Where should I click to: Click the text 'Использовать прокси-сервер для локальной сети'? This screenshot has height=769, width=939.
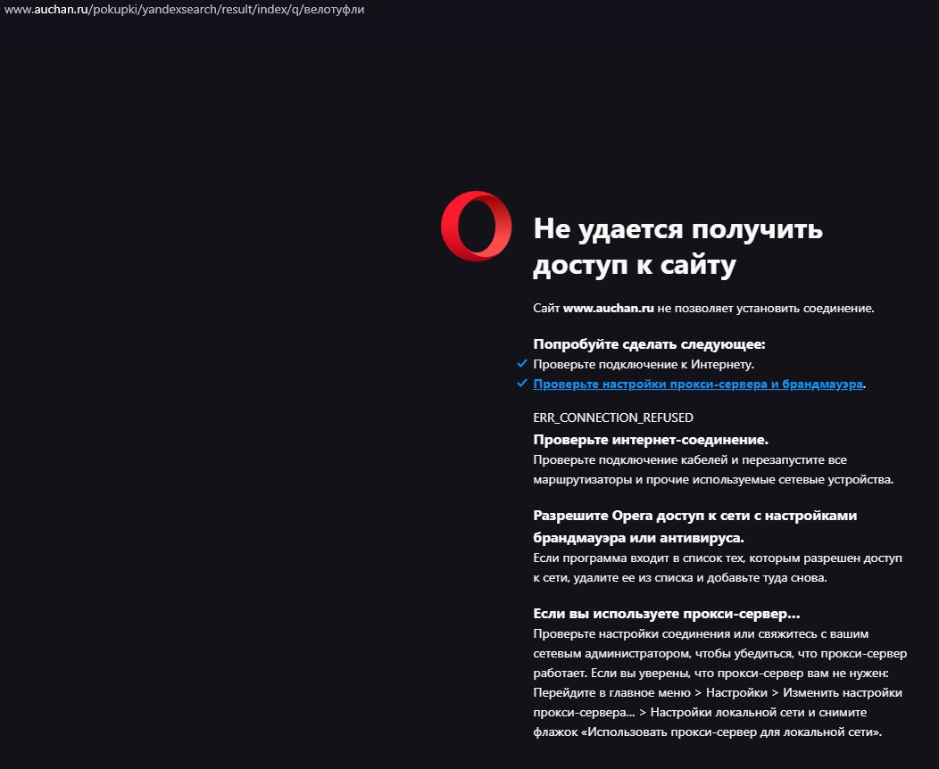733,732
